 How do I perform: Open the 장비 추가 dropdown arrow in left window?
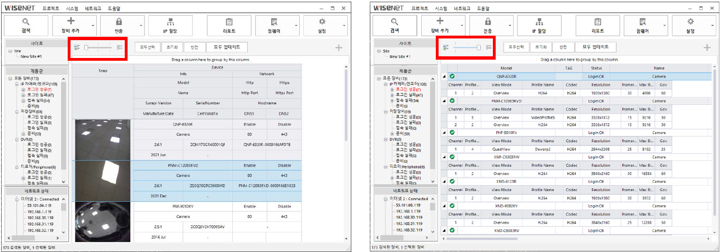[x=93, y=26]
